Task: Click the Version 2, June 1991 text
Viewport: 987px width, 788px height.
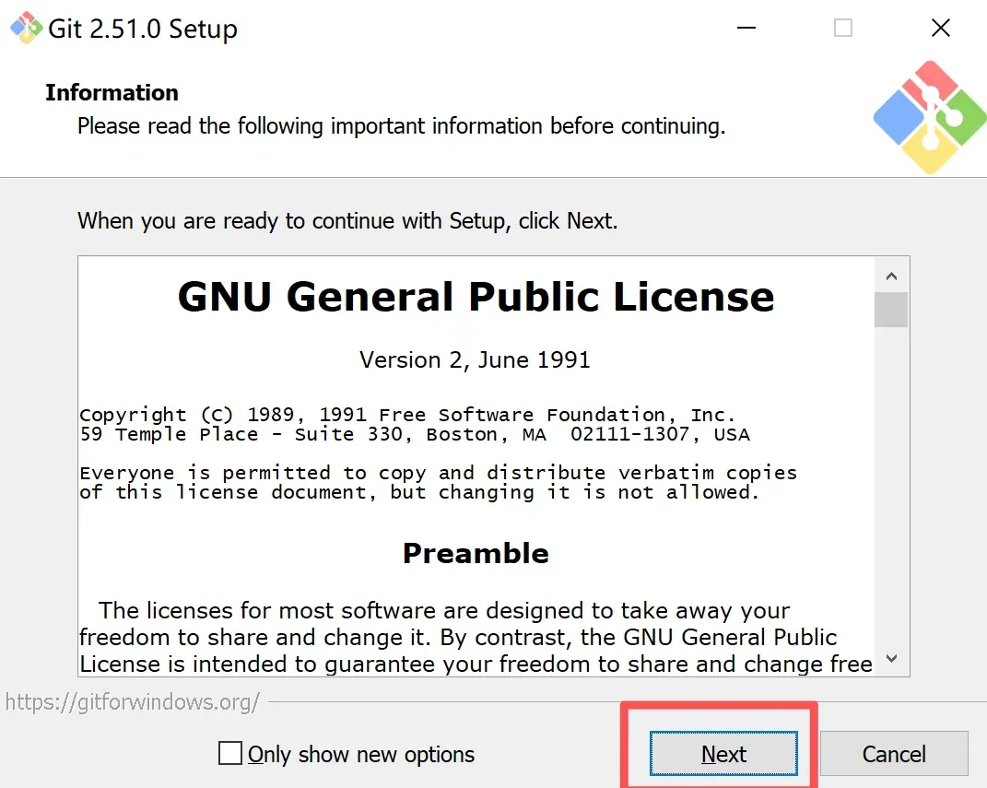Action: click(476, 360)
